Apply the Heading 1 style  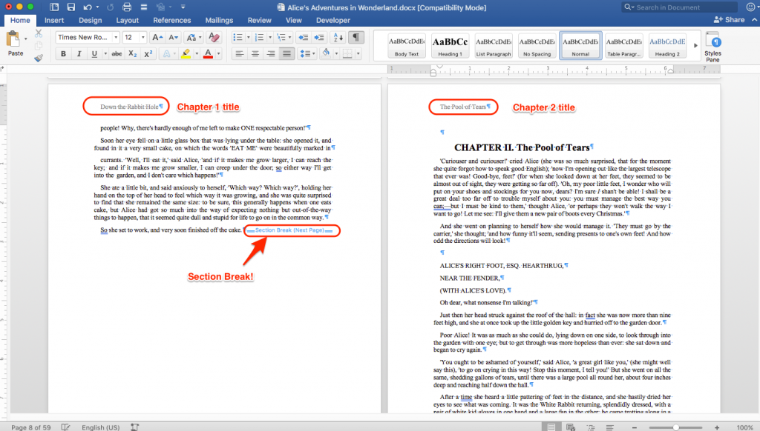[x=451, y=46]
